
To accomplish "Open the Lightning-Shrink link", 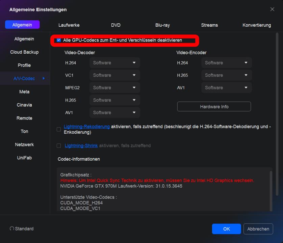I will (x=81, y=146).
